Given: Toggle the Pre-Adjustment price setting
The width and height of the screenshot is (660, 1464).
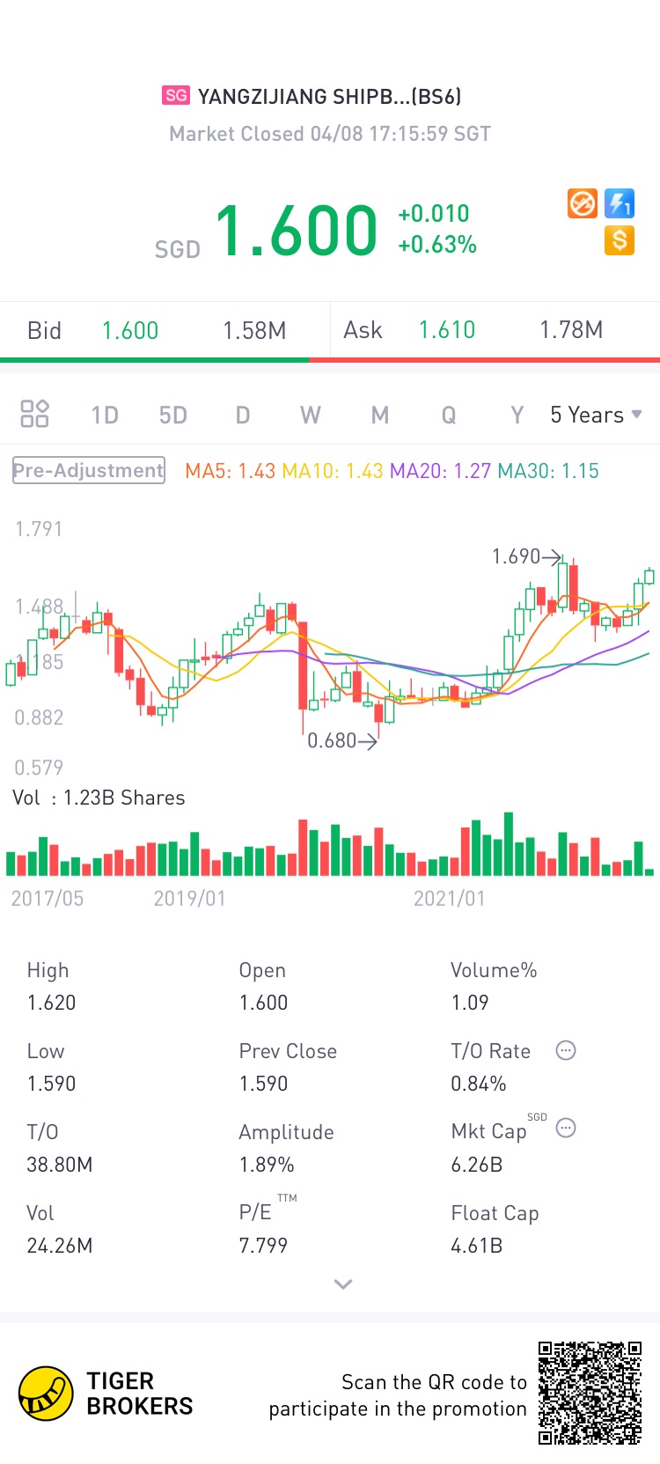Looking at the screenshot, I should (x=88, y=470).
